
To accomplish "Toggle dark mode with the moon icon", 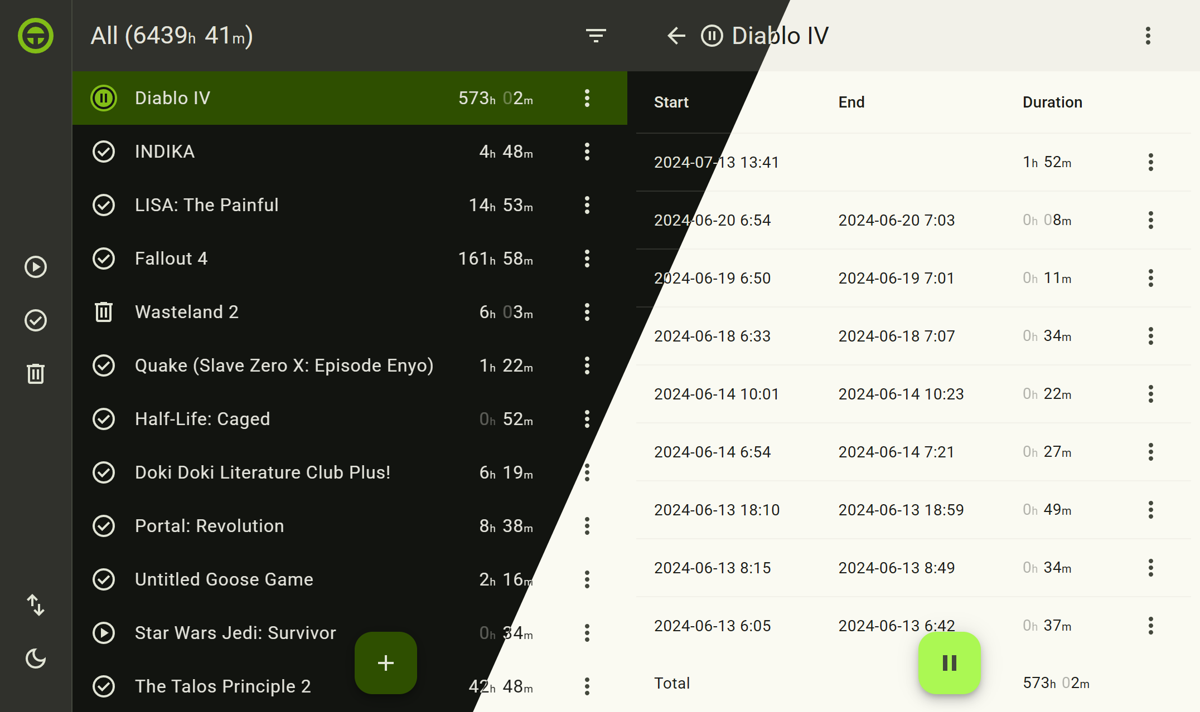I will (x=36, y=659).
